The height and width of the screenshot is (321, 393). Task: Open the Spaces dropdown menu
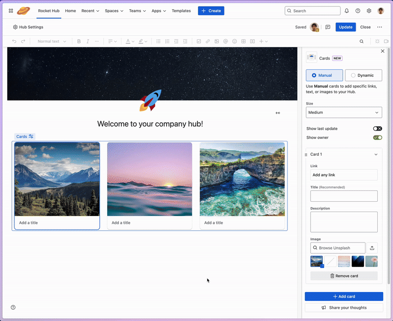point(114,11)
